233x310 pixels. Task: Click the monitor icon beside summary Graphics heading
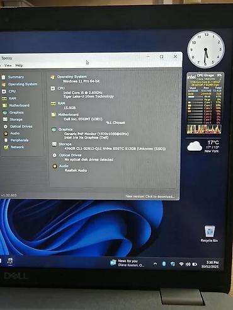click(x=54, y=130)
